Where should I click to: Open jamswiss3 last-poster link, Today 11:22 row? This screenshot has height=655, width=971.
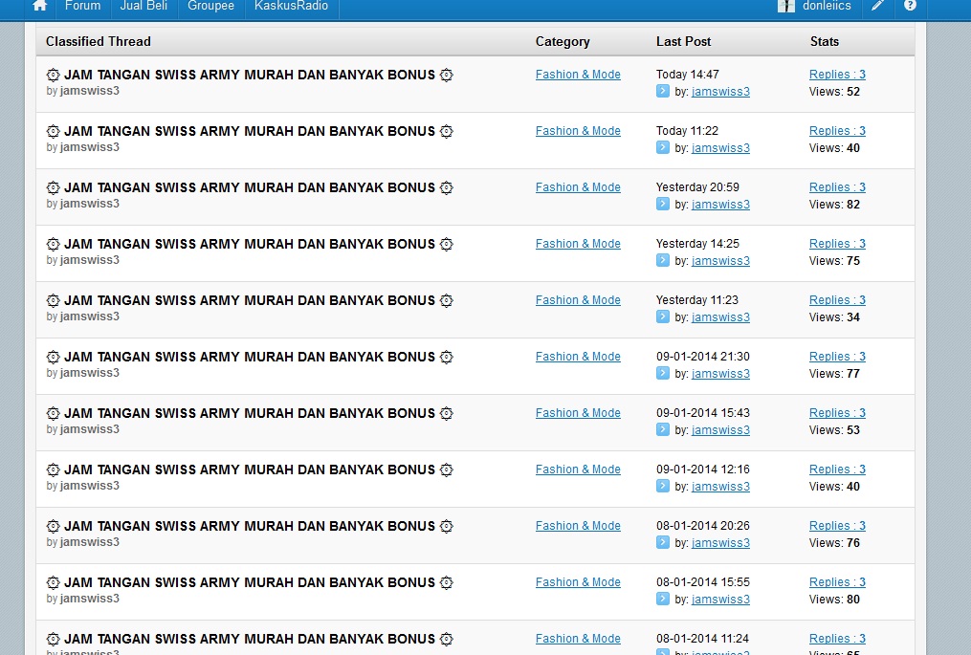pos(720,148)
